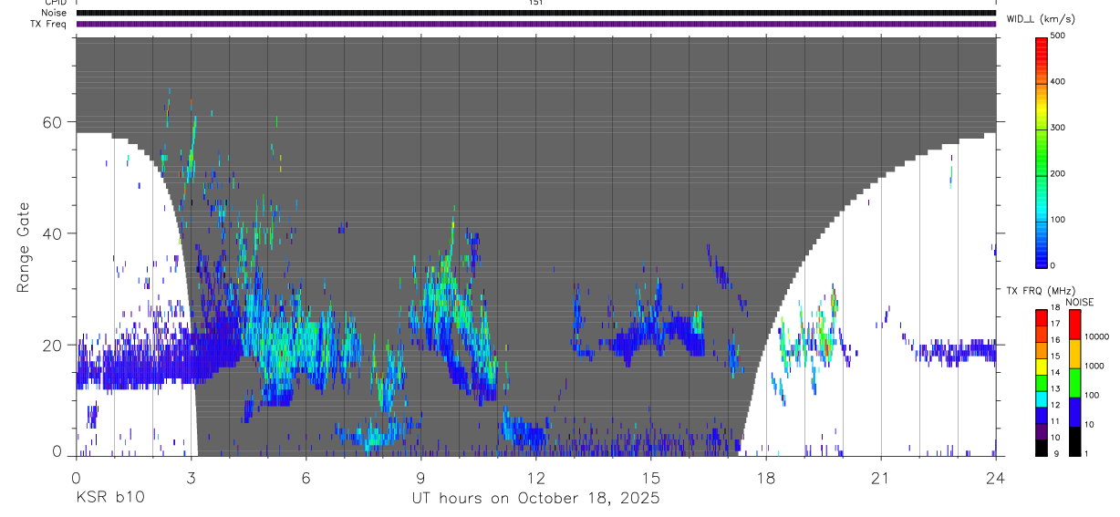Click the 0 tick on Range Gate axis
The image size is (1120, 517).
point(58,451)
